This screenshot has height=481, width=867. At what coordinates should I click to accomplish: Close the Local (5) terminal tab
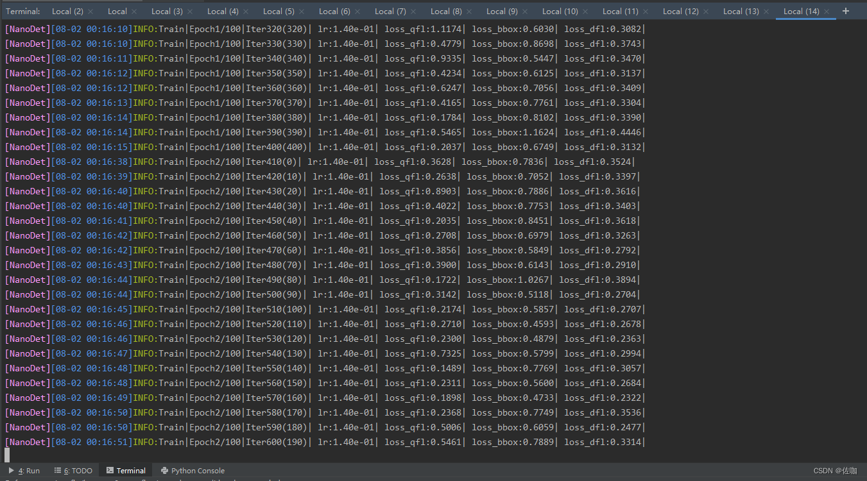tap(302, 12)
